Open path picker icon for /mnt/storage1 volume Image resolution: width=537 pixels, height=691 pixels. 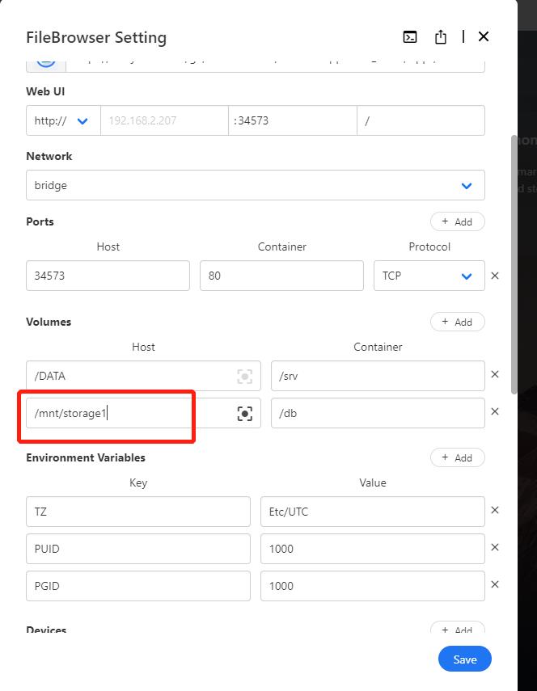tap(245, 413)
